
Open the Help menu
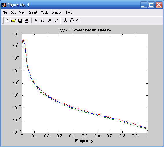[x=69, y=12]
